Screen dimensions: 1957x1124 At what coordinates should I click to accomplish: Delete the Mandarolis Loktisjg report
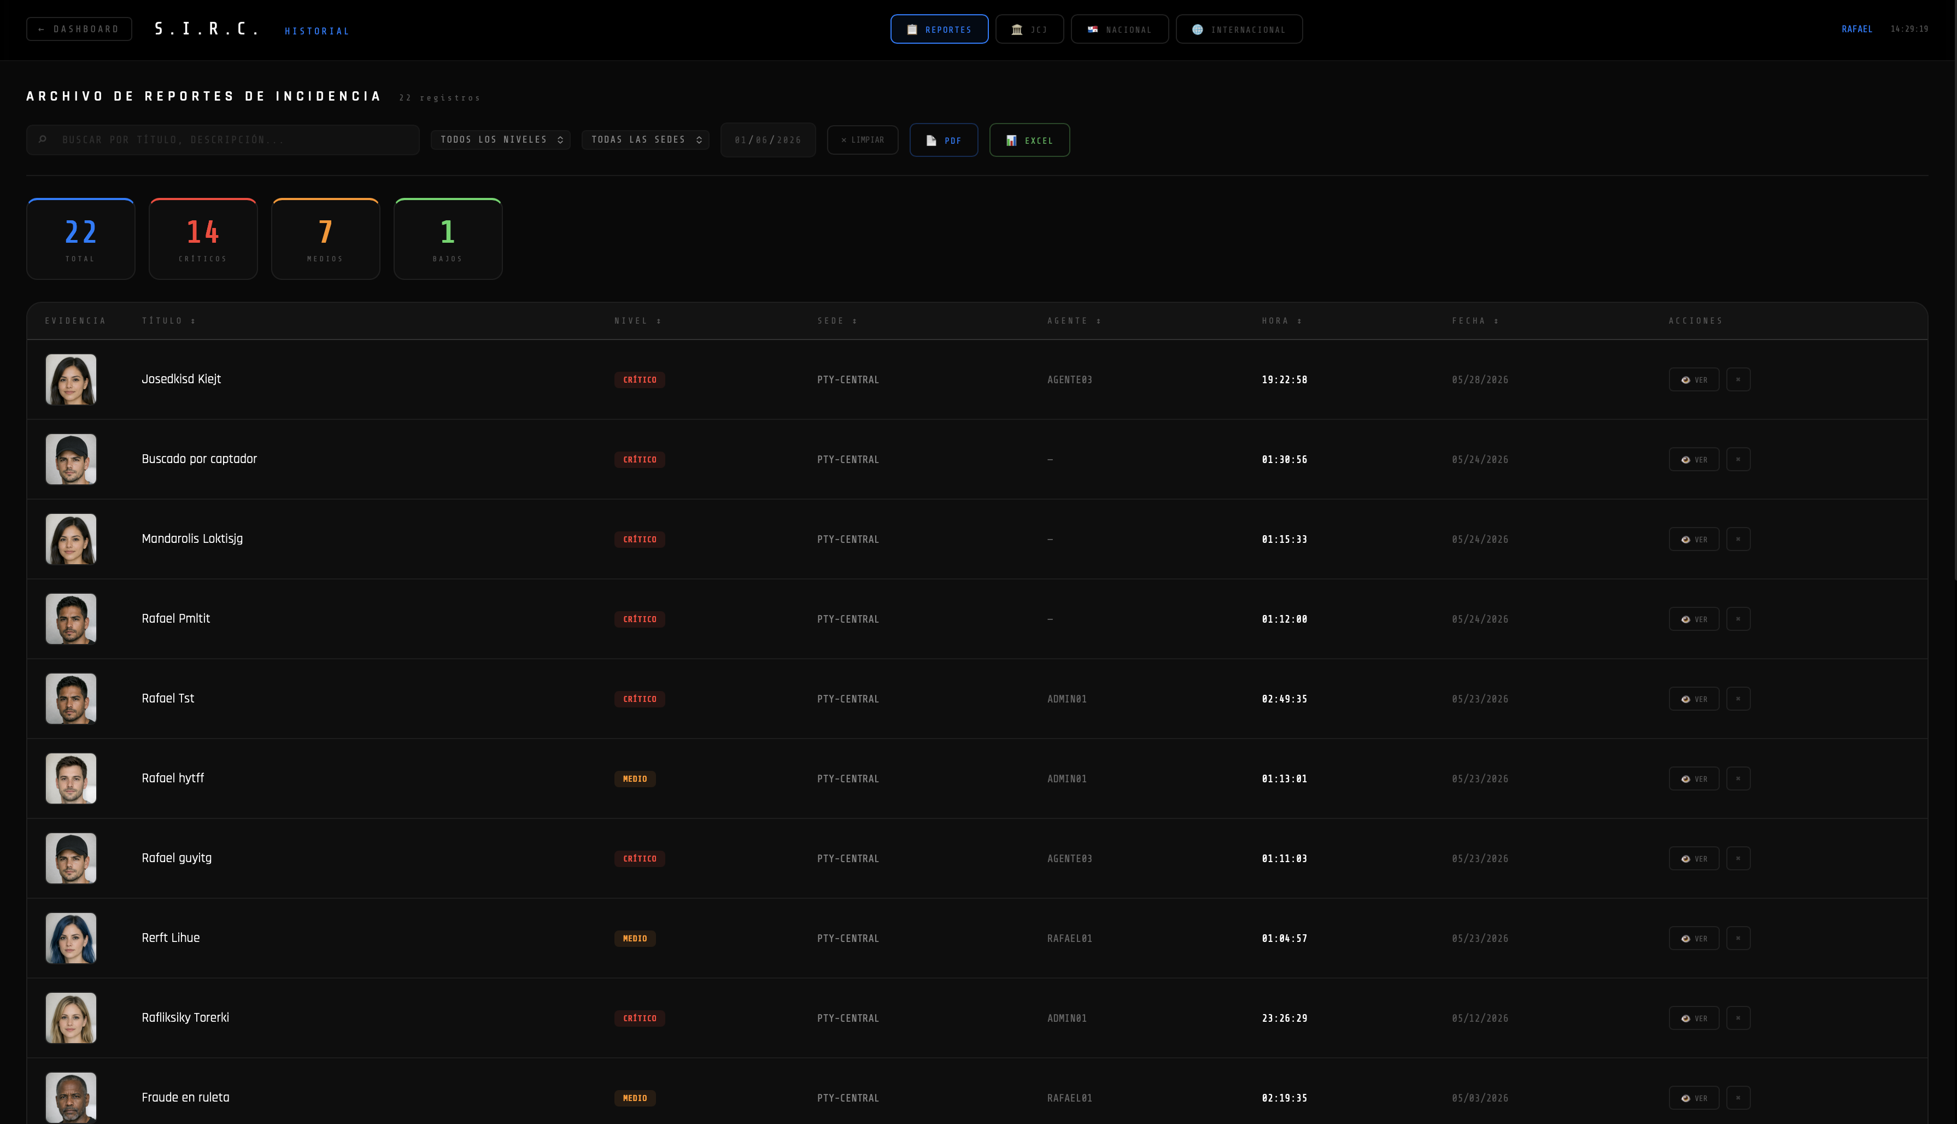click(1738, 539)
